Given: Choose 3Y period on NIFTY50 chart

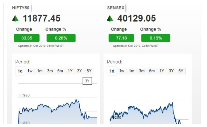Looking at the screenshot, I should (x=80, y=71).
